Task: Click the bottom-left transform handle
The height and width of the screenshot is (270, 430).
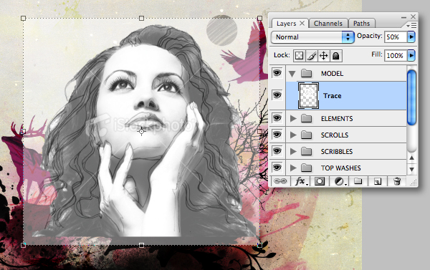Action: tap(24, 245)
